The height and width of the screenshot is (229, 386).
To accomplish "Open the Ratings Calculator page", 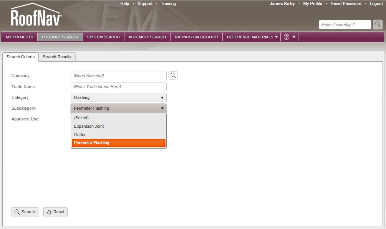I will click(196, 37).
